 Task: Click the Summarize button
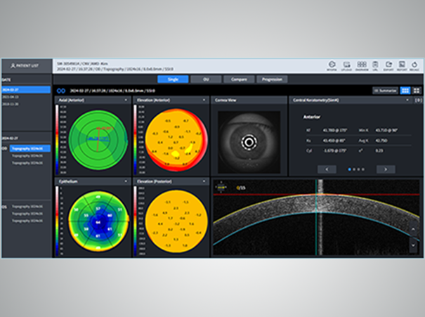pyautogui.click(x=386, y=91)
